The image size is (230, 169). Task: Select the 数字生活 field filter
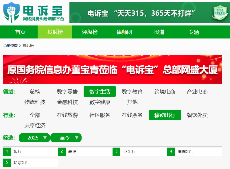100,91
